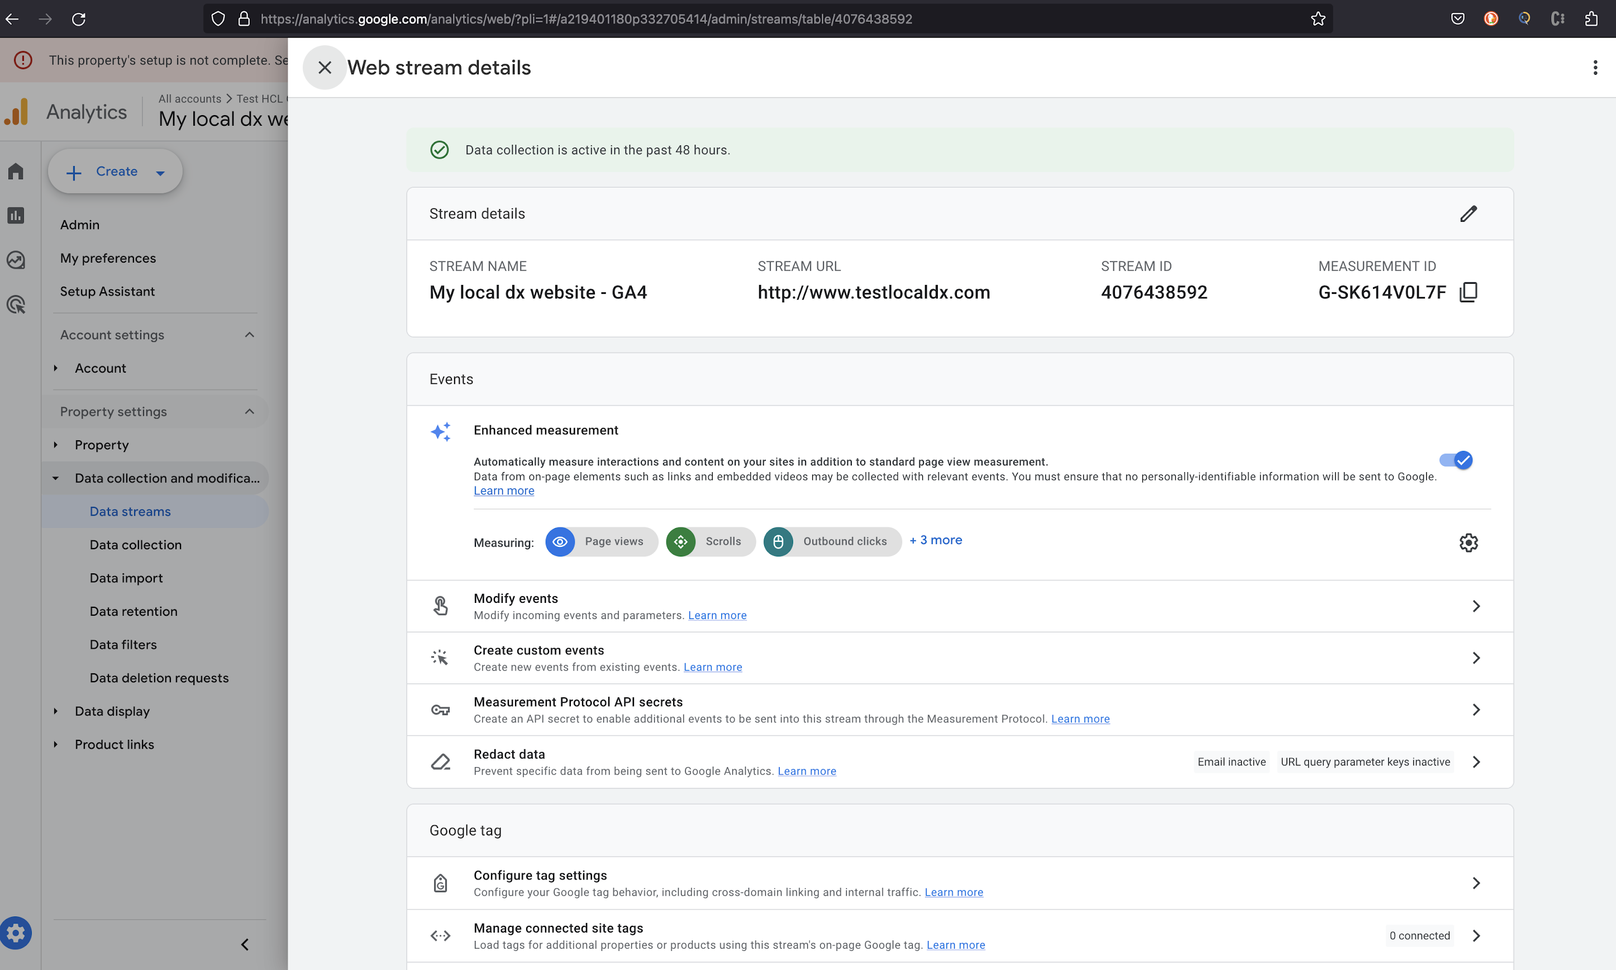Click the edit pencil icon for Stream details
Image resolution: width=1616 pixels, height=970 pixels.
coord(1467,213)
